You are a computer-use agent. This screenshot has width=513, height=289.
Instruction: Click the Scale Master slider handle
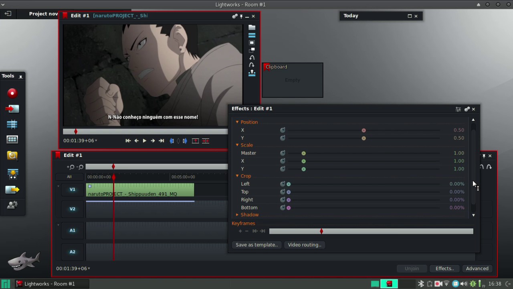click(304, 153)
